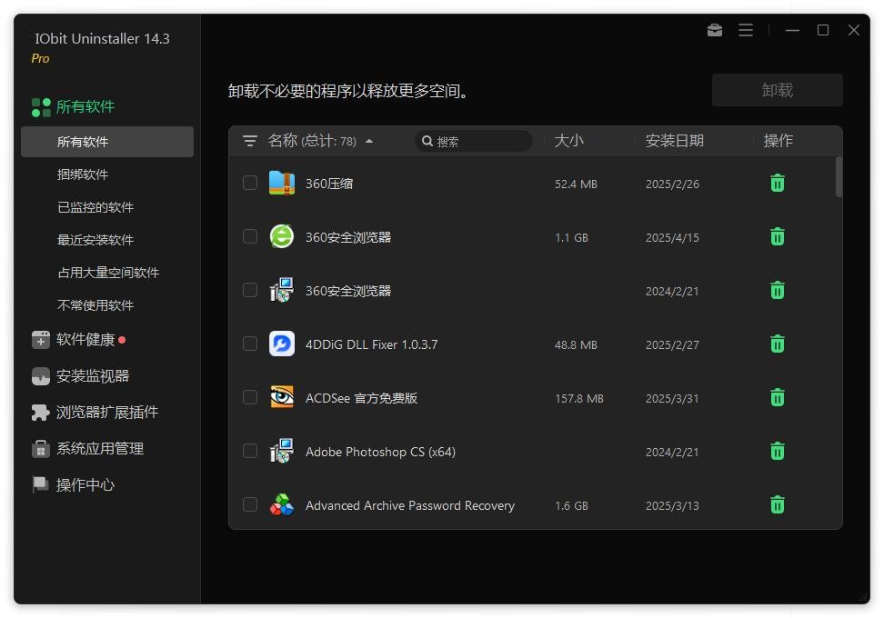Select Advanced Archive Password Recovery checkbox
Screen dimensions: 884x618
pyautogui.click(x=250, y=503)
